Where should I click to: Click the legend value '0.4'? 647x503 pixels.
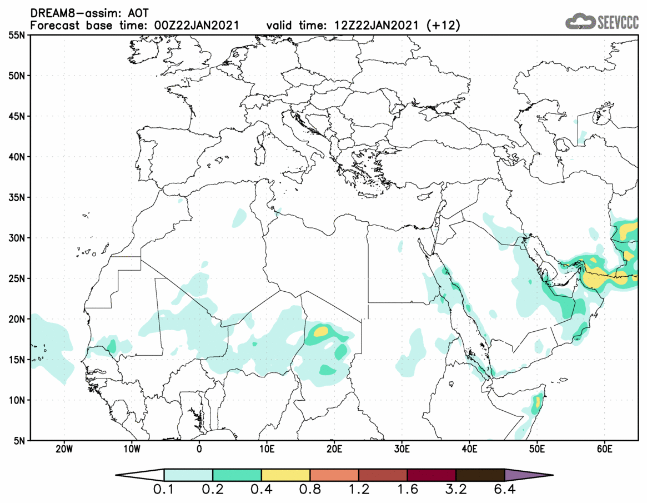pos(261,490)
